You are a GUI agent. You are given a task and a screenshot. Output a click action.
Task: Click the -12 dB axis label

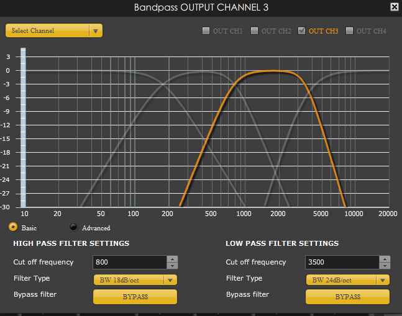[6, 125]
